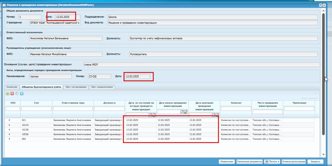
Task: Maximize the document form window
Action: point(321,5)
